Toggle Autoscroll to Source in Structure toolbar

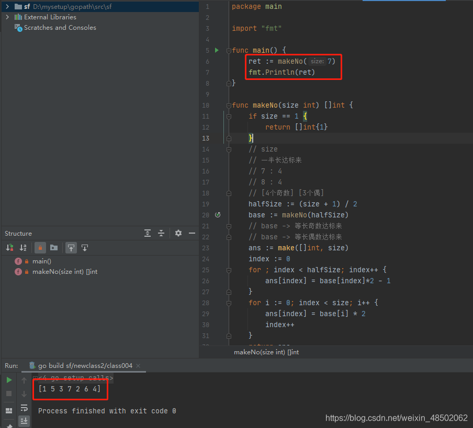pos(71,248)
